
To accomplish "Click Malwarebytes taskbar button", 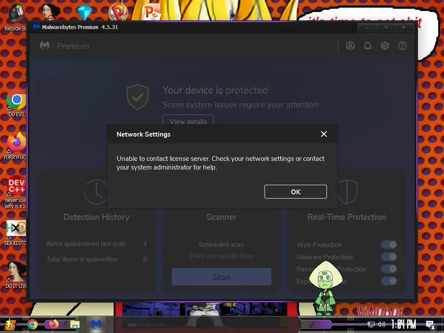I will pos(96,324).
